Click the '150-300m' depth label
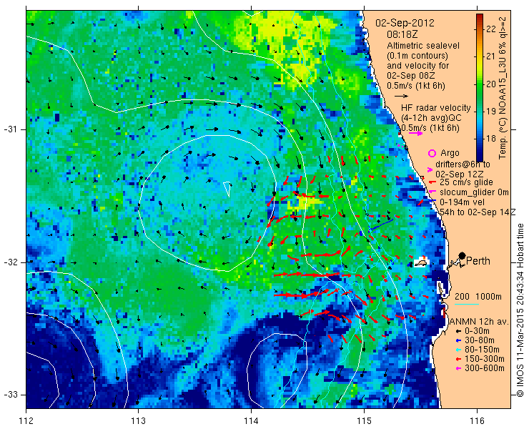529x429 pixels. click(x=485, y=359)
